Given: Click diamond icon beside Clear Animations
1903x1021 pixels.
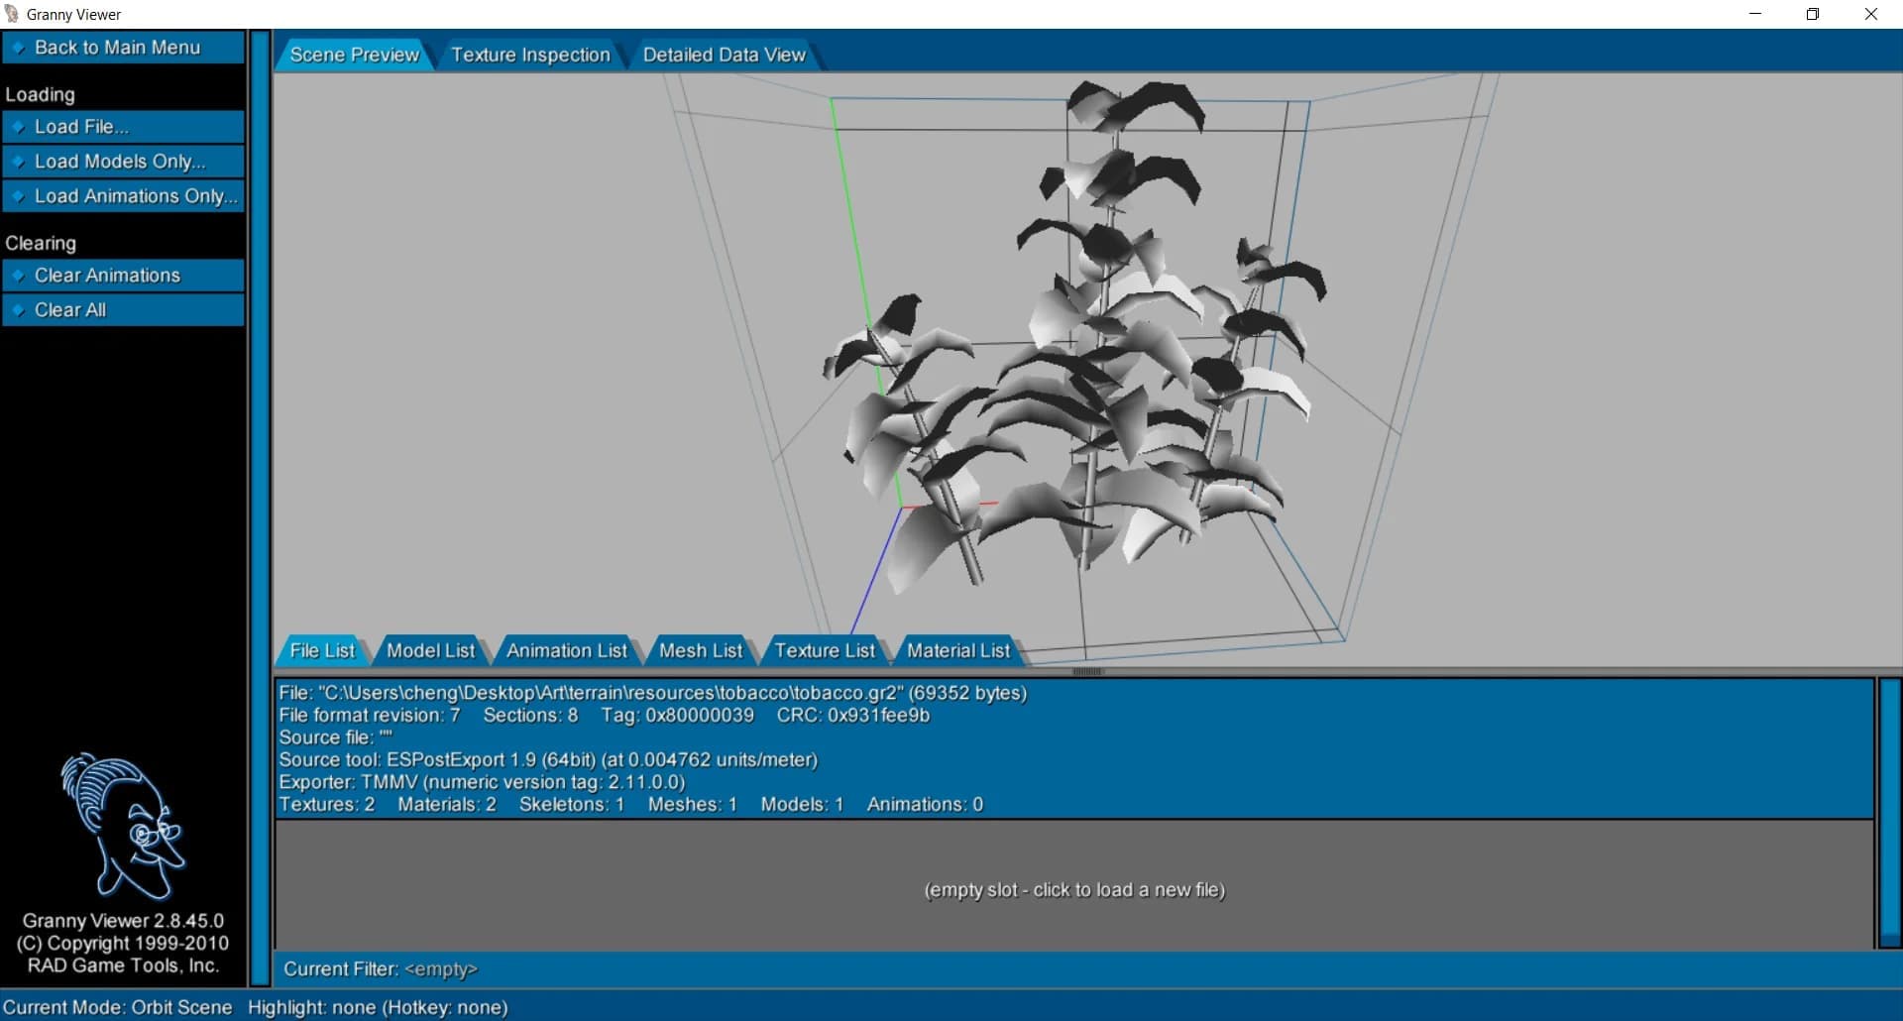Looking at the screenshot, I should pos(18,276).
